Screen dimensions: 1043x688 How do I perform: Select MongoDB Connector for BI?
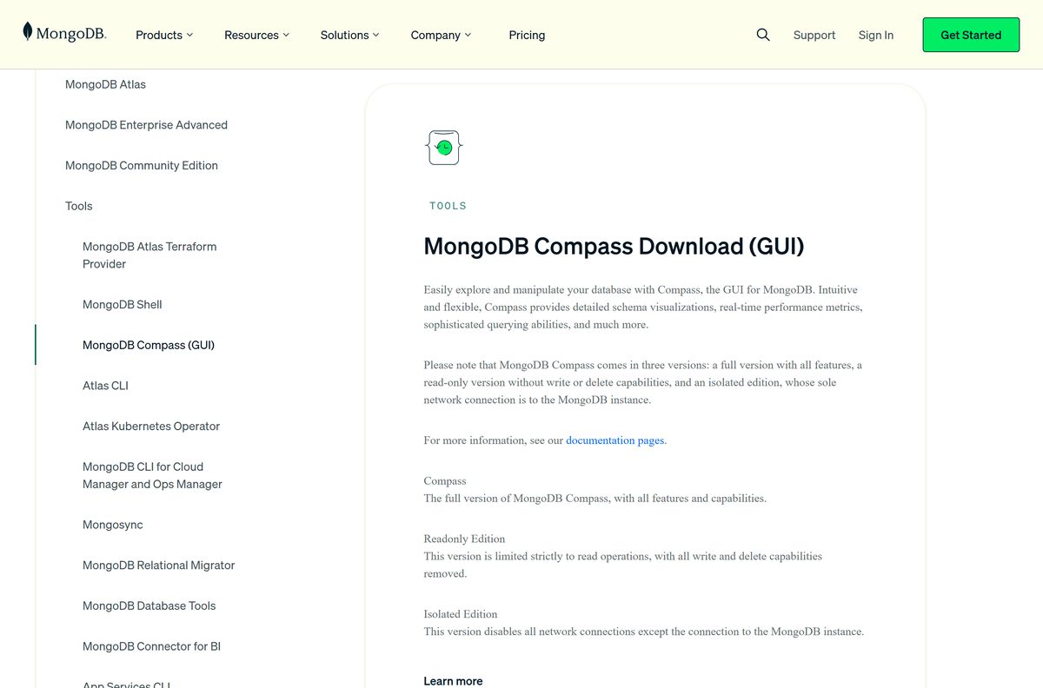[151, 646]
